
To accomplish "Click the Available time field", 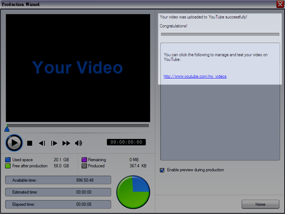I will 58,180.
